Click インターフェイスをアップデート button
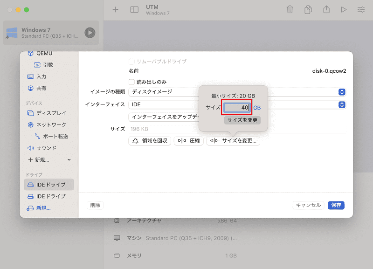 click(x=164, y=117)
